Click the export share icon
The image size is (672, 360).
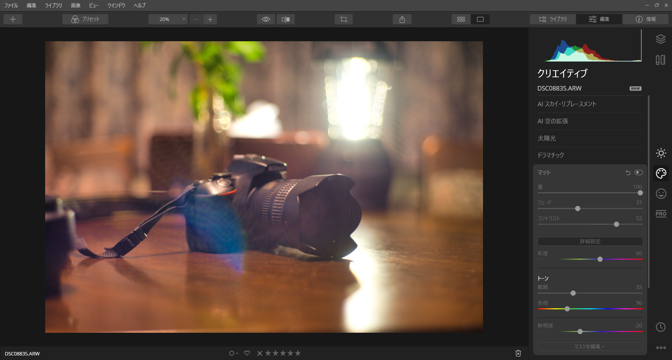[x=402, y=19]
